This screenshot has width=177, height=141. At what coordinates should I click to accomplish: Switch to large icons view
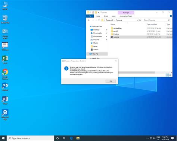[x=170, y=75]
